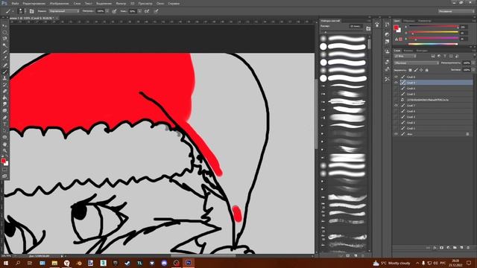Select the History Brush tool
Screen dimensions: 477x268
coord(5,85)
